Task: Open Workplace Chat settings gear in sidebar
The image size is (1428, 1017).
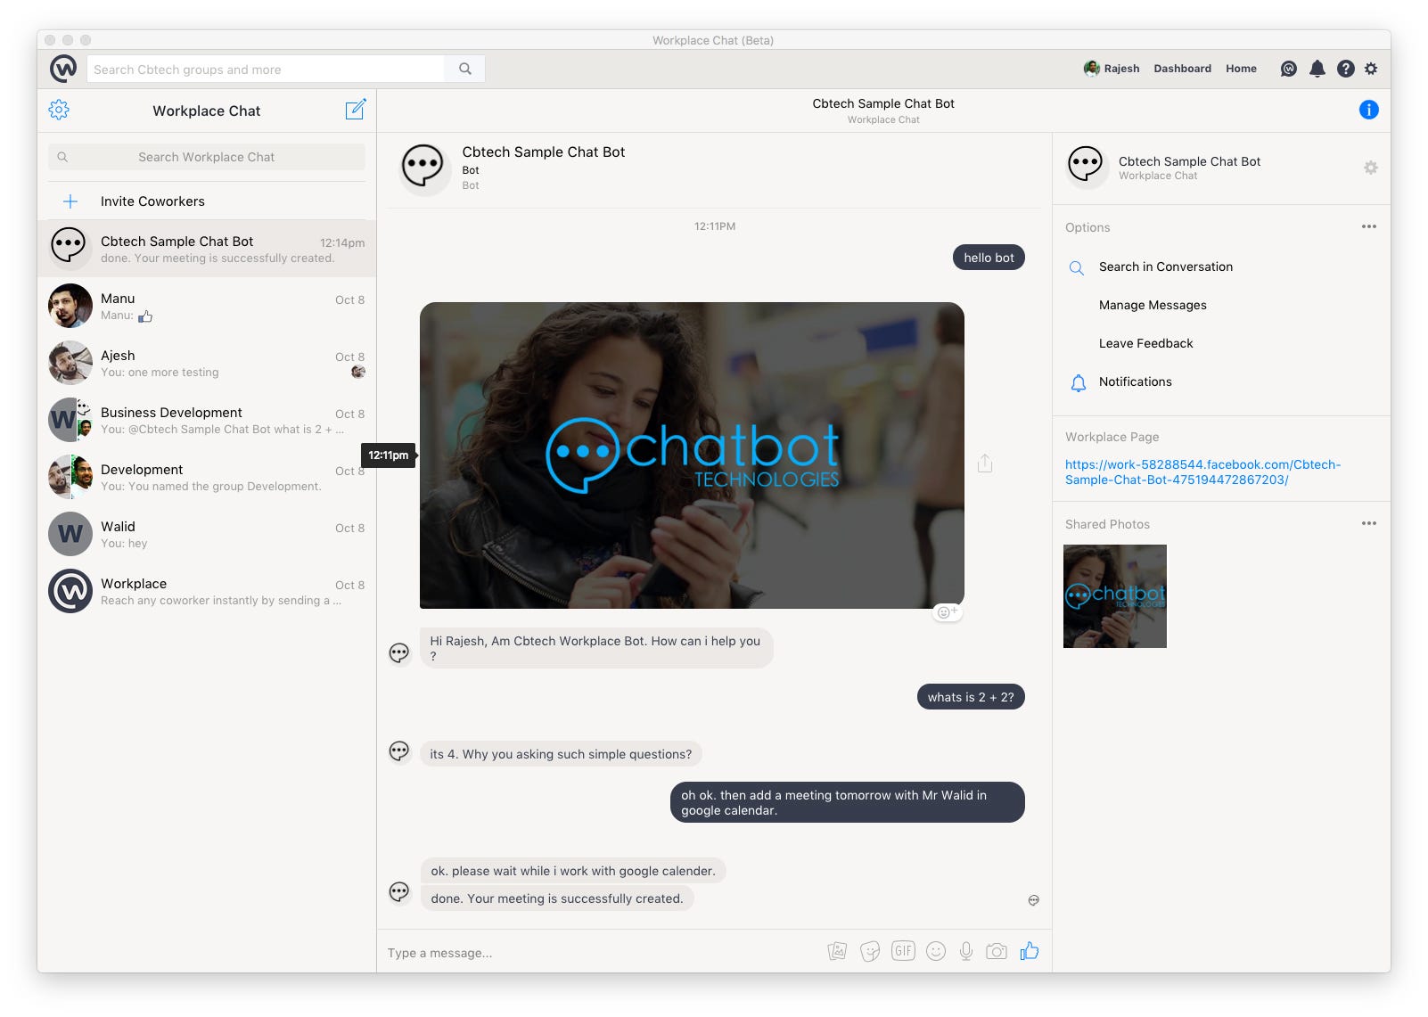Action: 59,110
